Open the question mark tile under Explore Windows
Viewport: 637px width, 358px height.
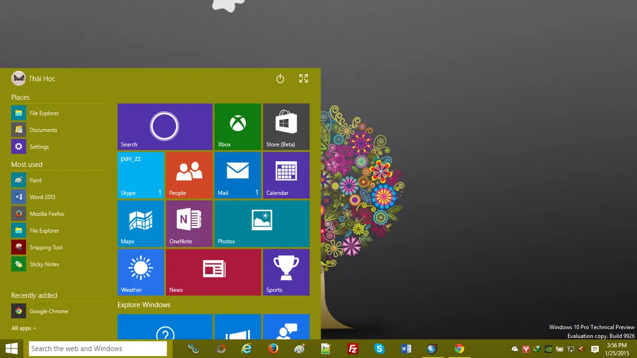(165, 327)
